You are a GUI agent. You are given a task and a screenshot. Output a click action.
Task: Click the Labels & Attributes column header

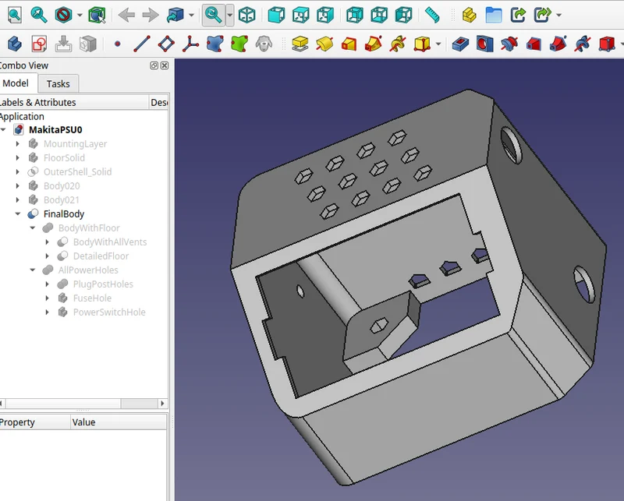pos(74,102)
